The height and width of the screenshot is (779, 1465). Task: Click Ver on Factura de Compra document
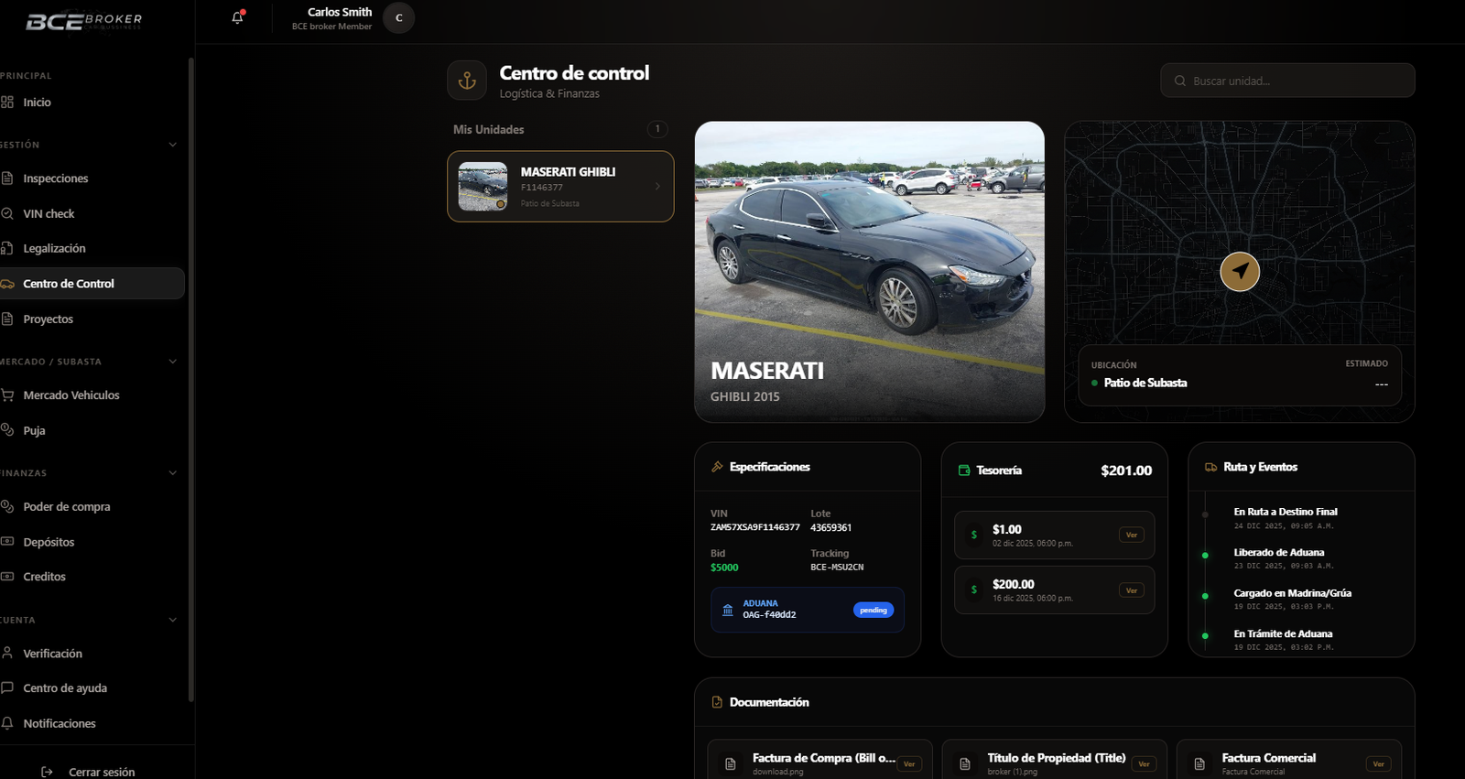909,763
